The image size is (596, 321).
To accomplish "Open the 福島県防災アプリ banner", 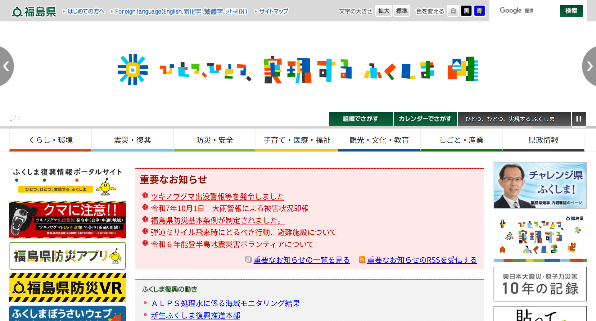I will point(67,256).
